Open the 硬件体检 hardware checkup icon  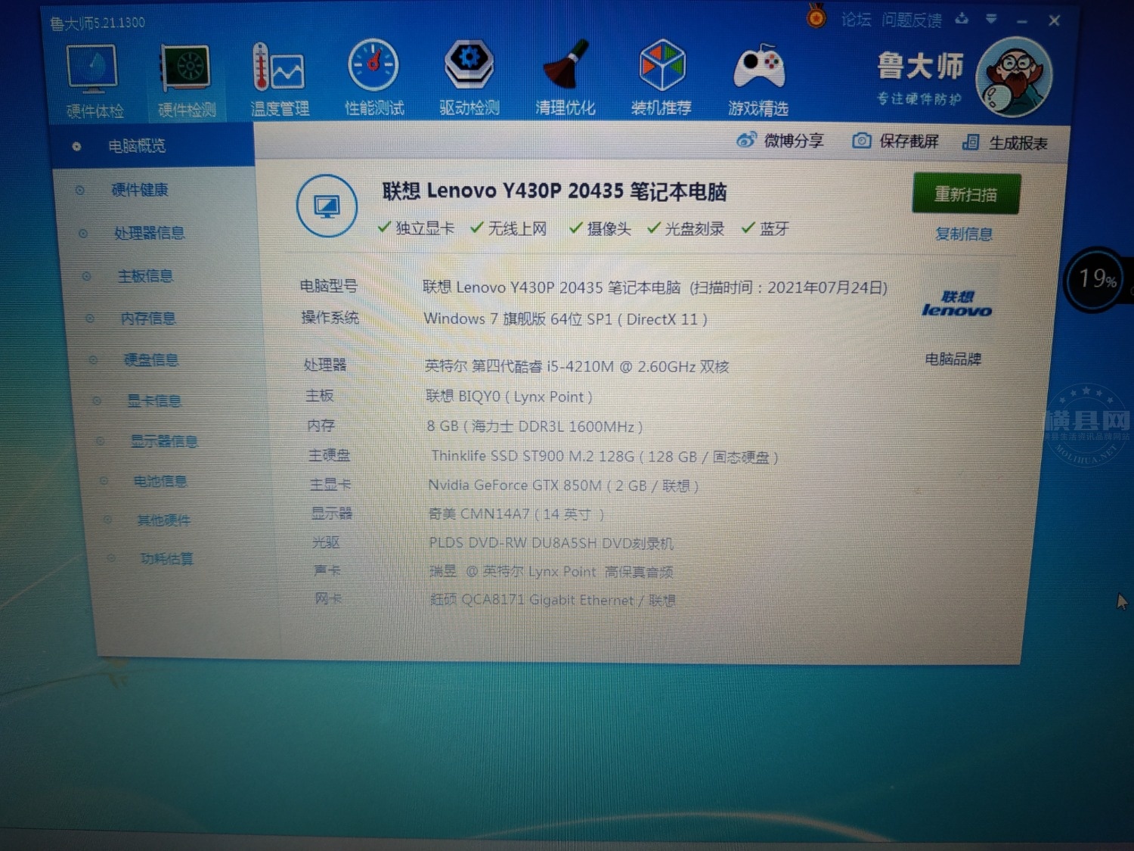click(x=93, y=81)
